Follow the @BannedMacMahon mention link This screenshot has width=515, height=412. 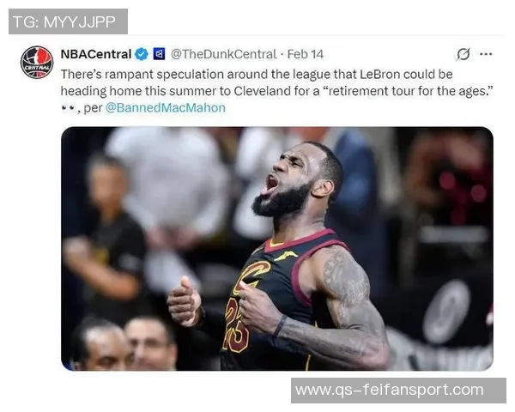[x=166, y=108]
